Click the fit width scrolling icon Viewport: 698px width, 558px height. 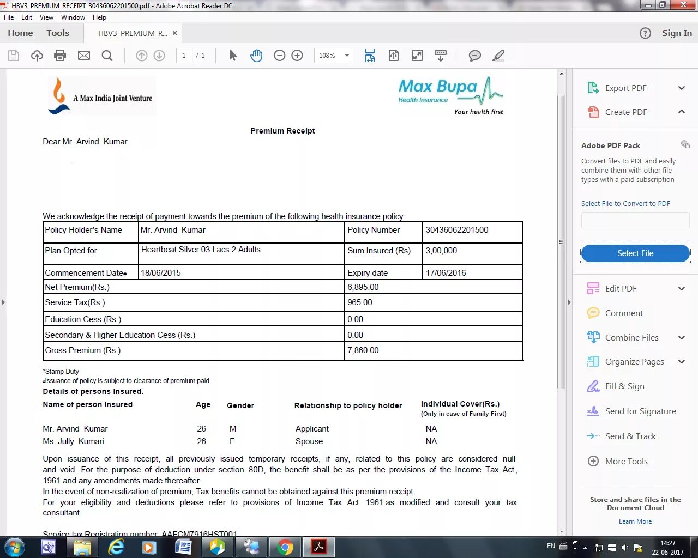(x=370, y=56)
